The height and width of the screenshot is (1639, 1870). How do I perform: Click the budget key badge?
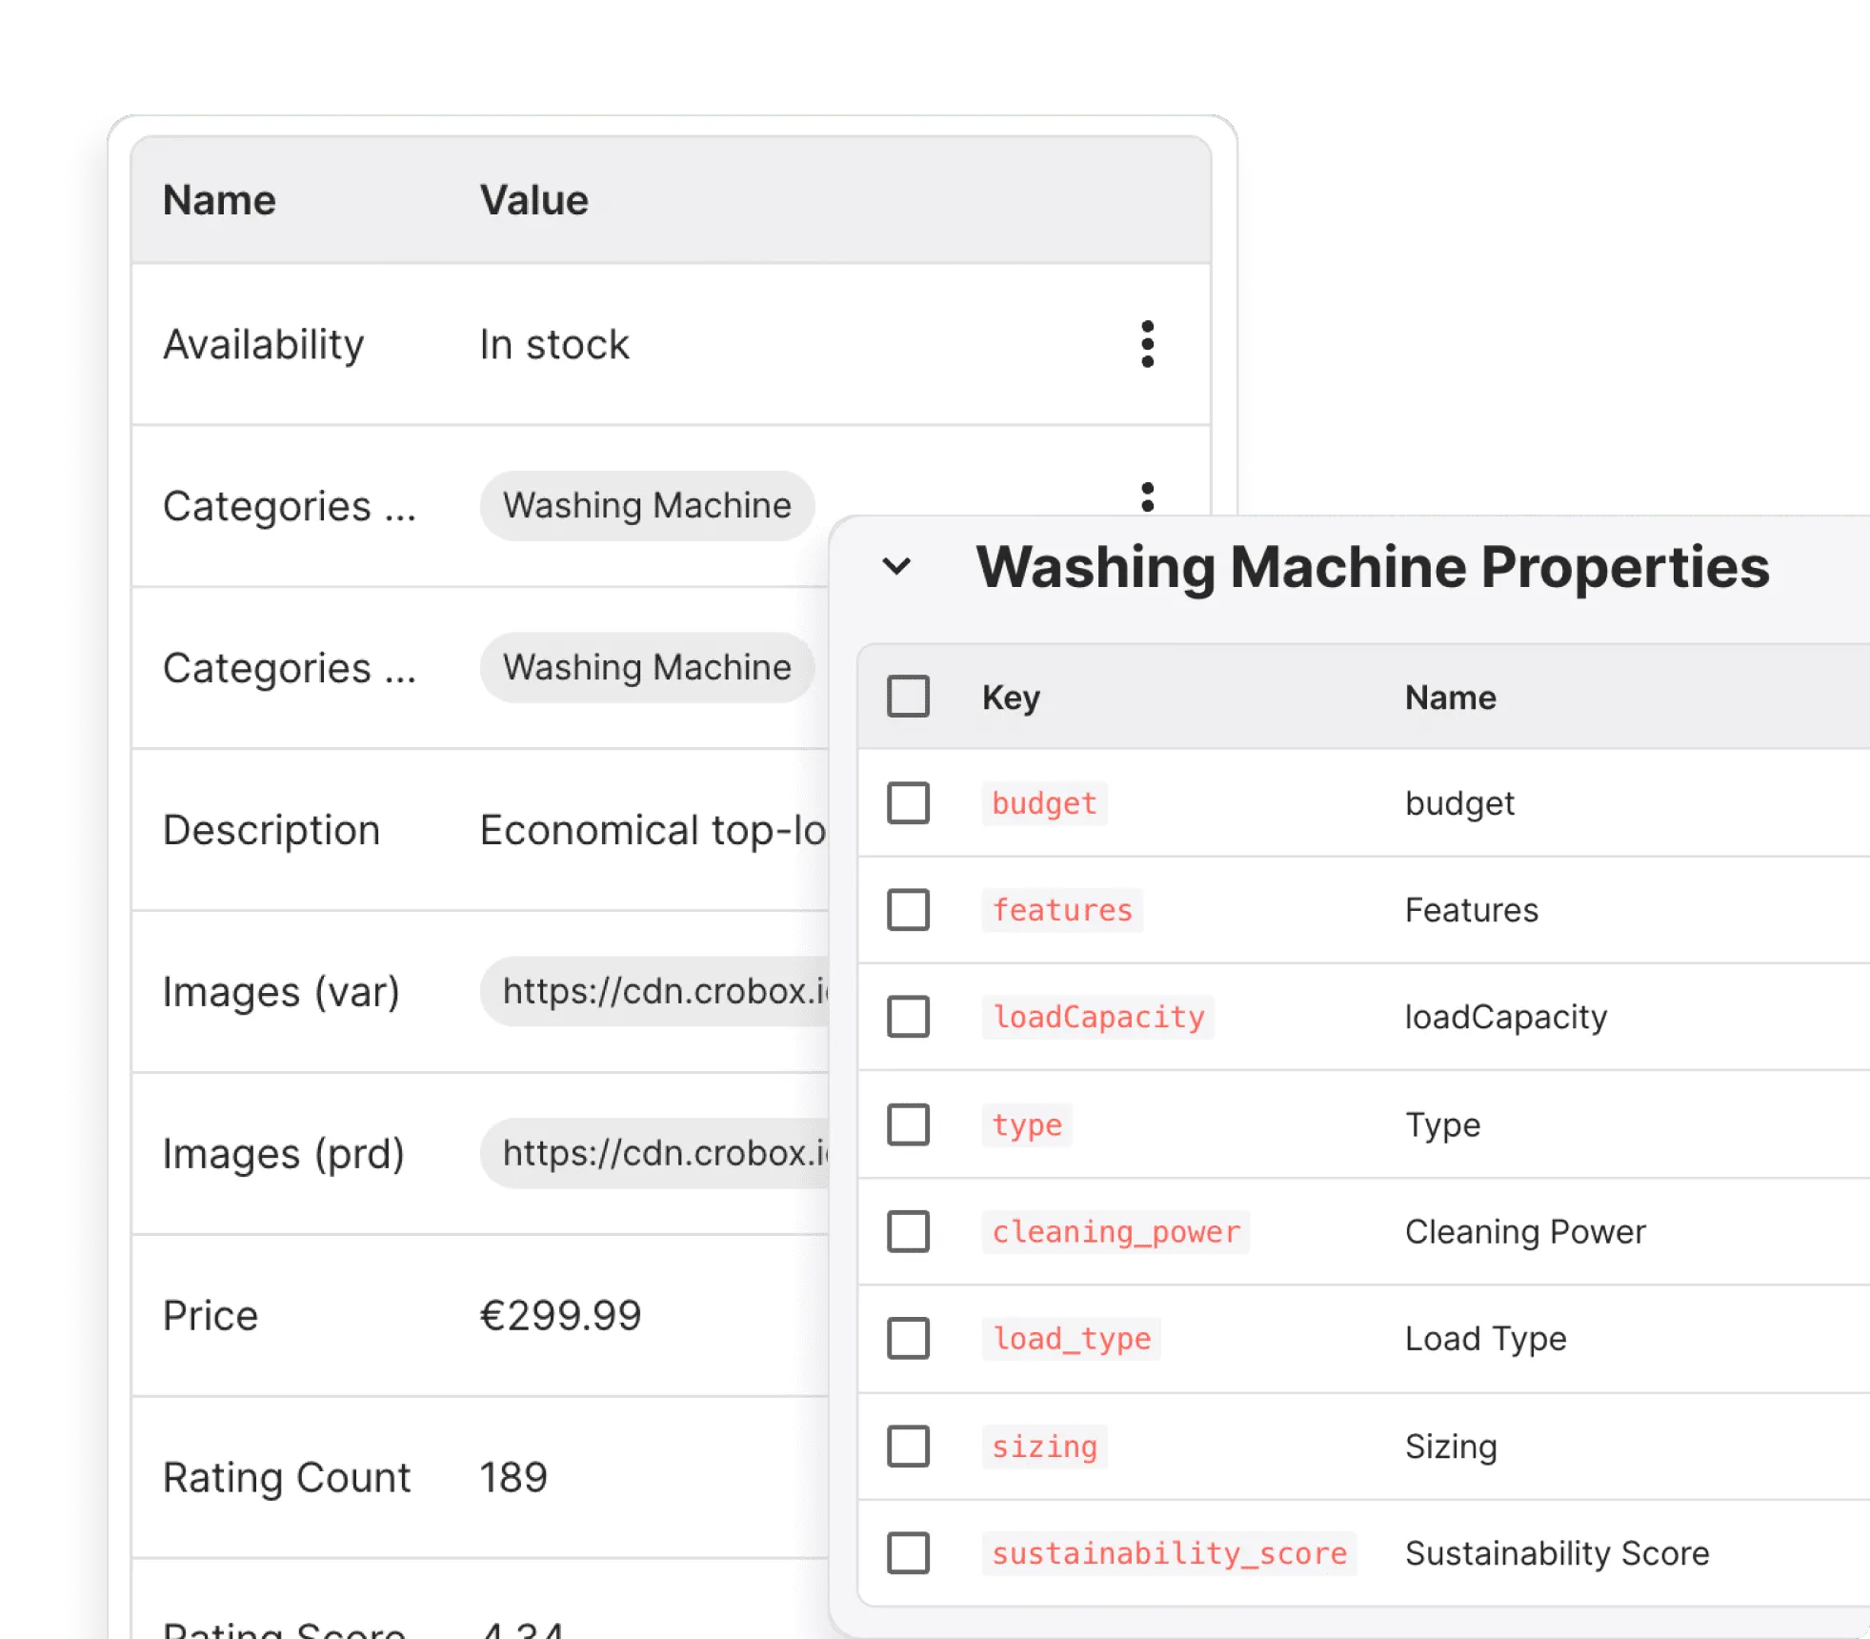[x=1044, y=803]
